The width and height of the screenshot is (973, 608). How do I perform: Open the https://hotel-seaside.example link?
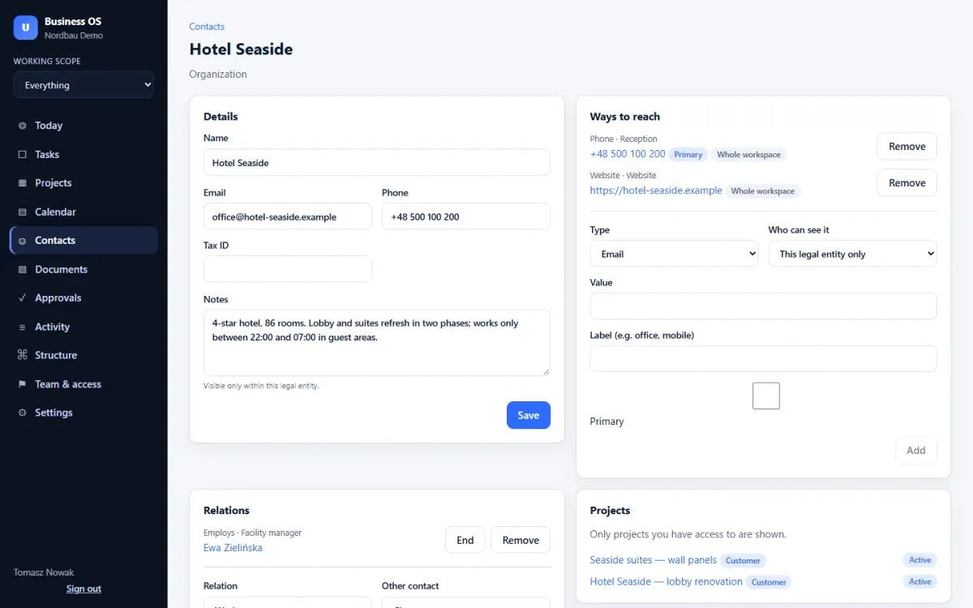pos(656,191)
